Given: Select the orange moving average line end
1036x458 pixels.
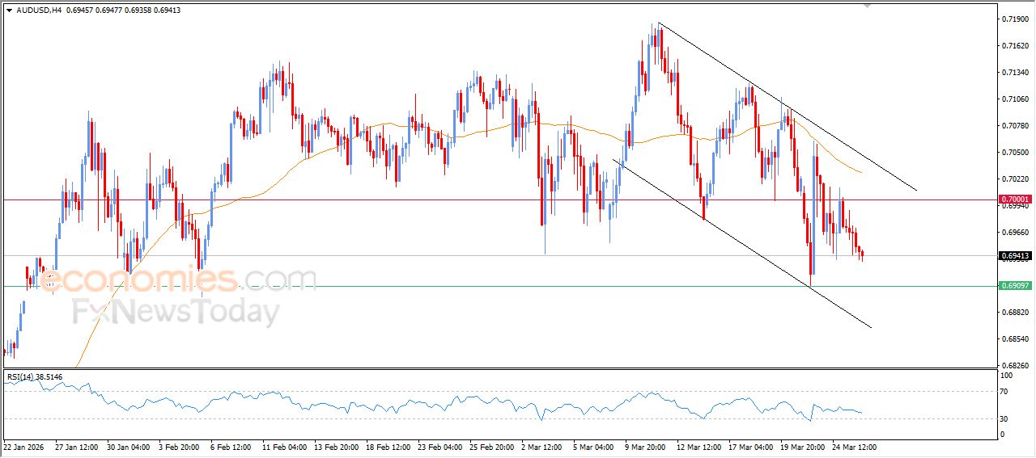Looking at the screenshot, I should 860,172.
